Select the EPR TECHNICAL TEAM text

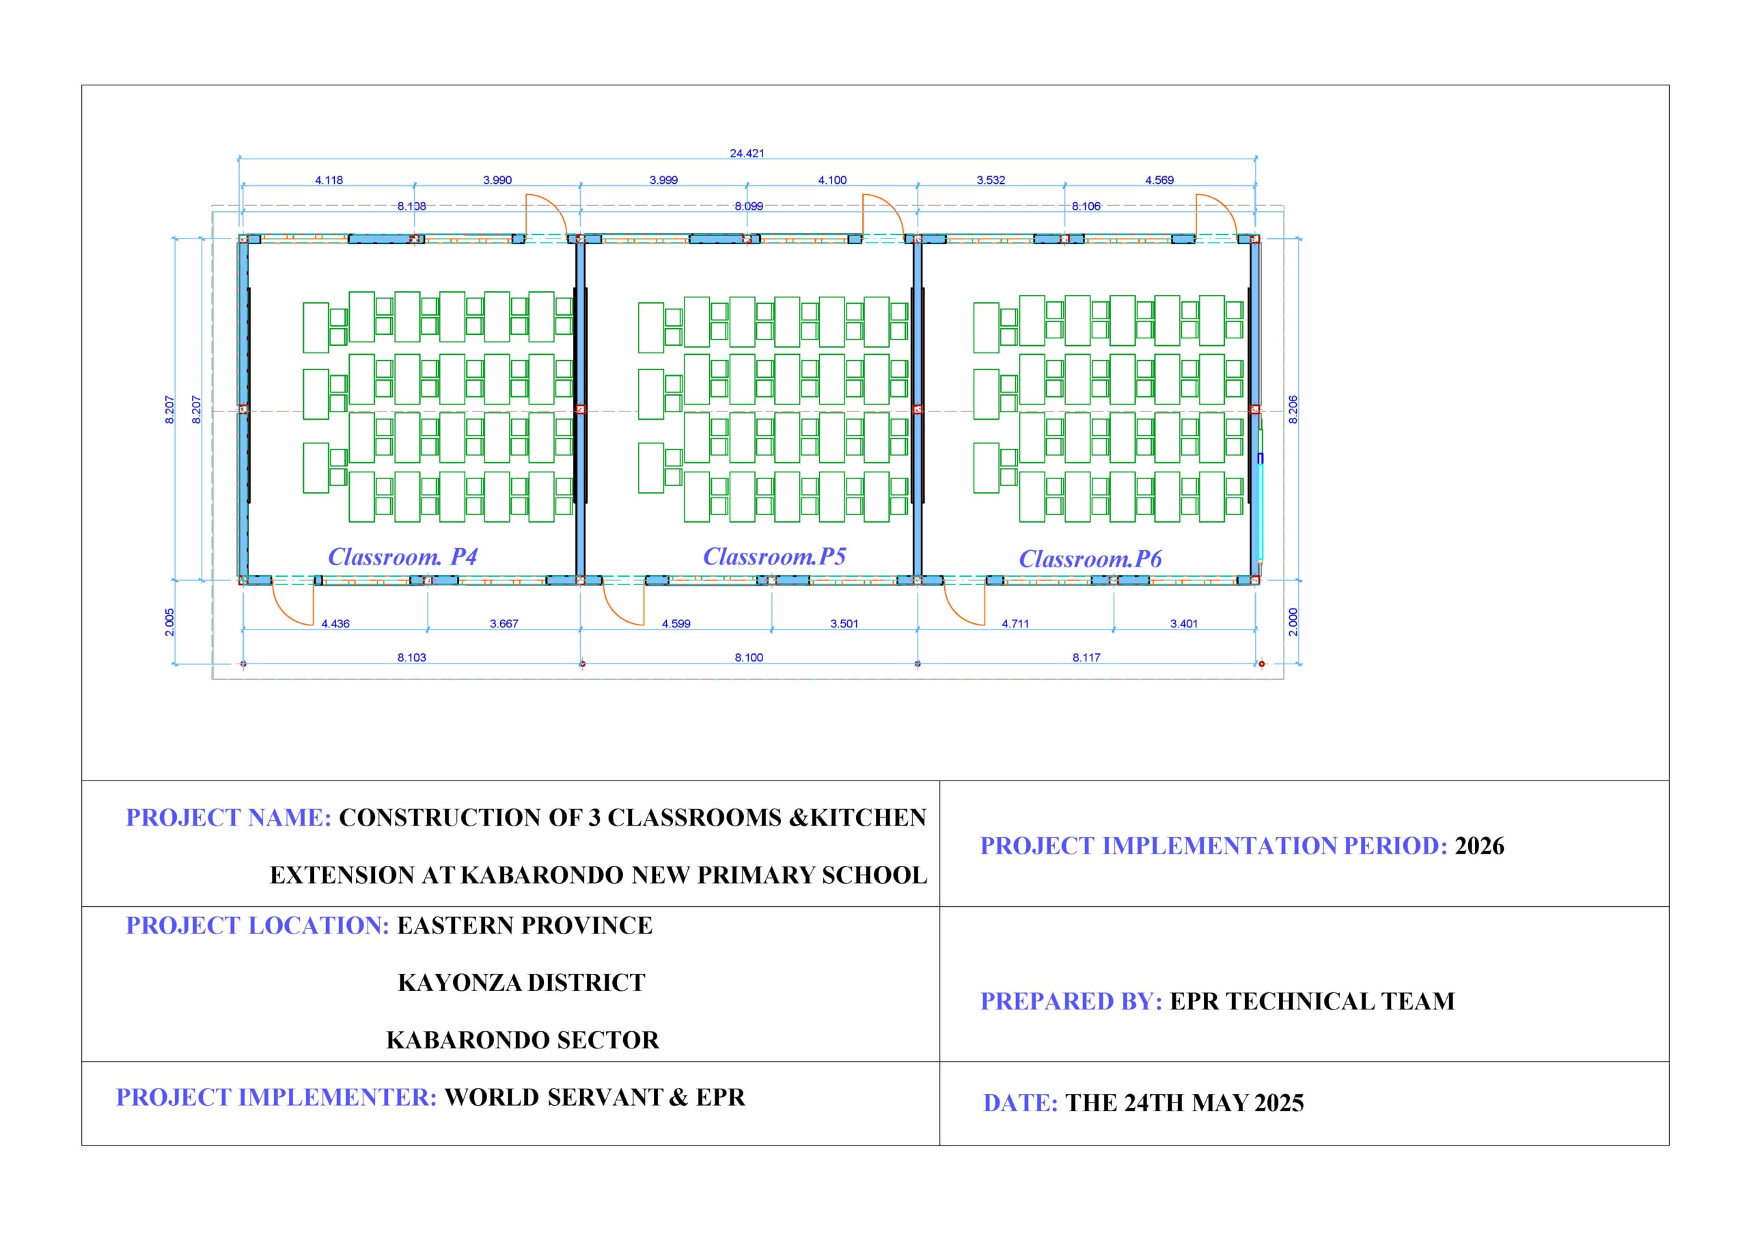tap(1312, 1001)
